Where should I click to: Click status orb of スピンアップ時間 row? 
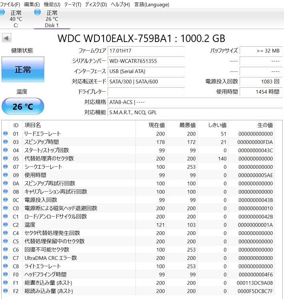coord(5,142)
